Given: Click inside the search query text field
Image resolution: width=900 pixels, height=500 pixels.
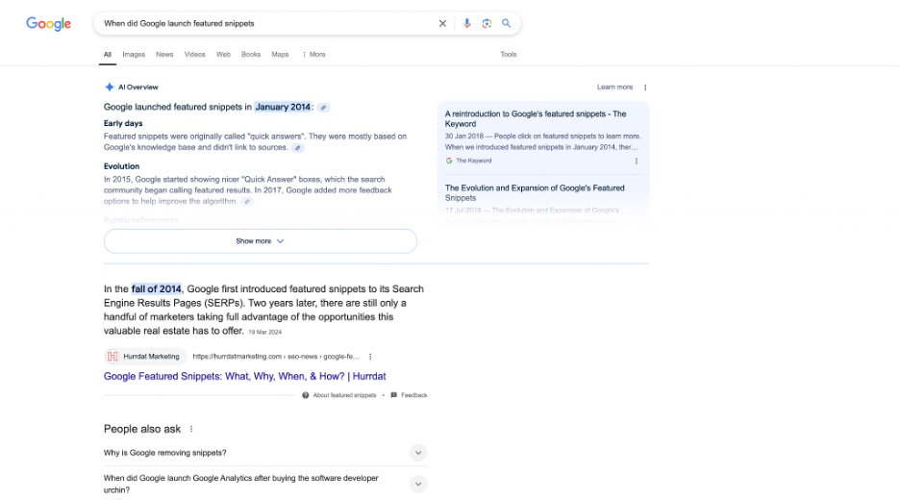Looking at the screenshot, I should point(260,23).
